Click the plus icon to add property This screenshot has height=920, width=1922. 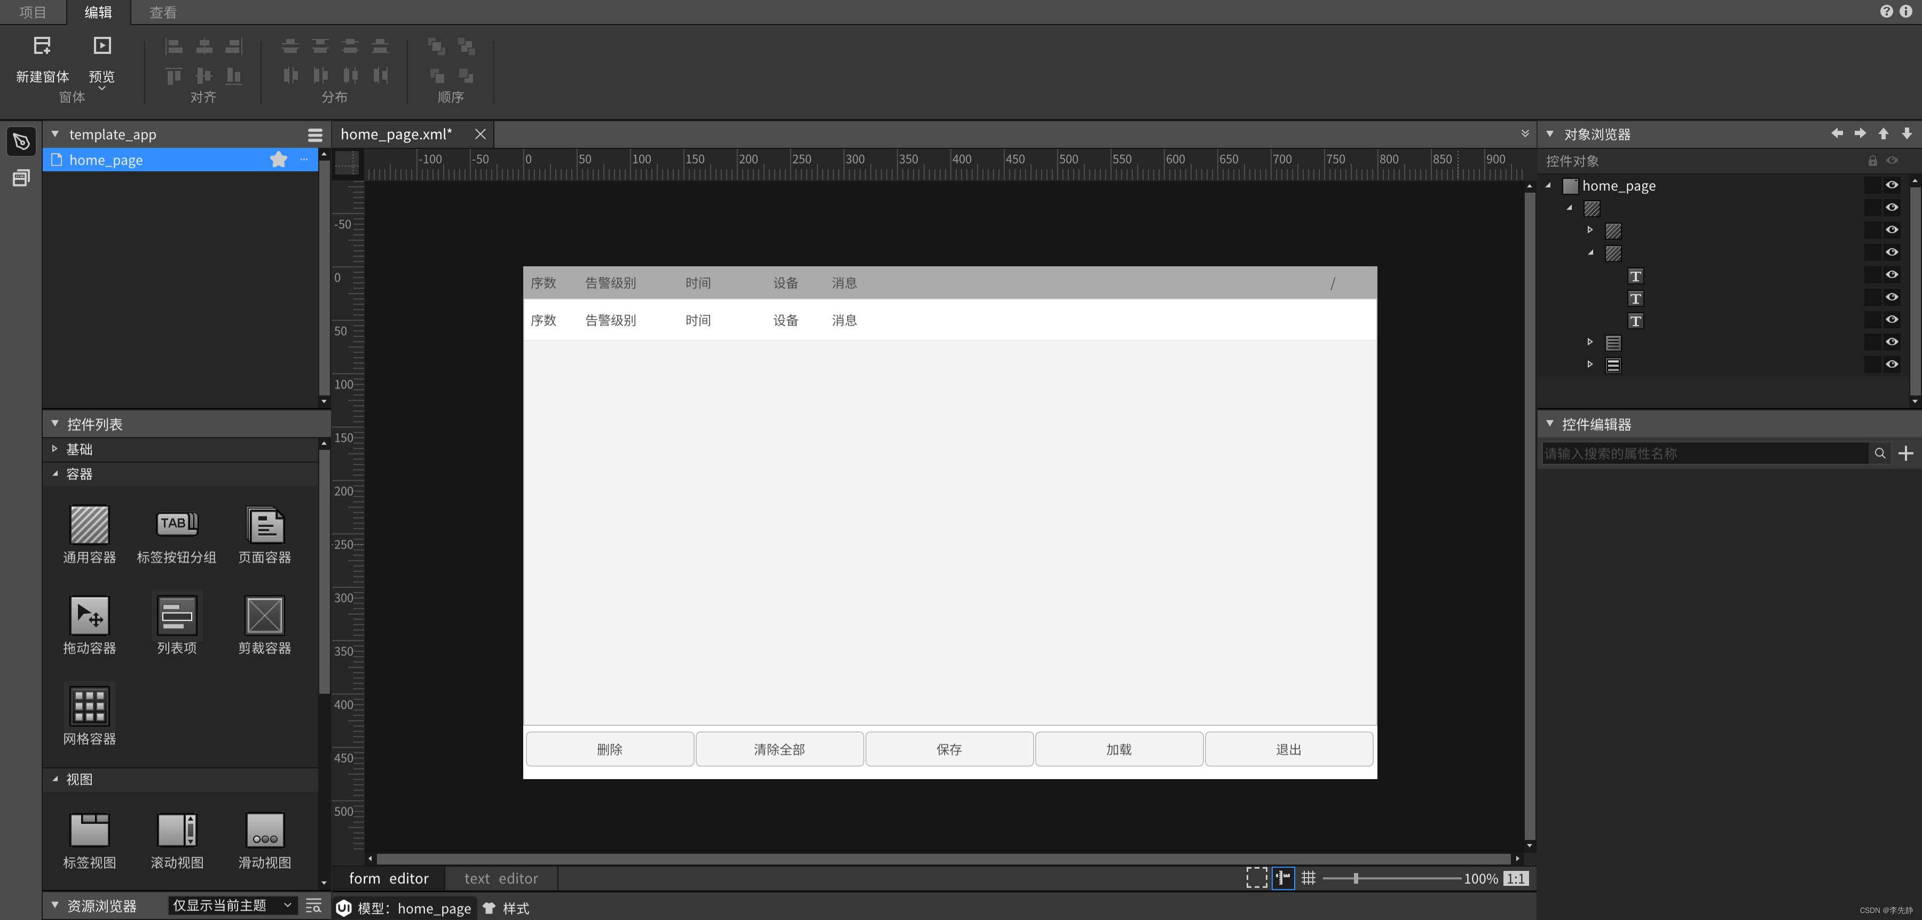1905,453
